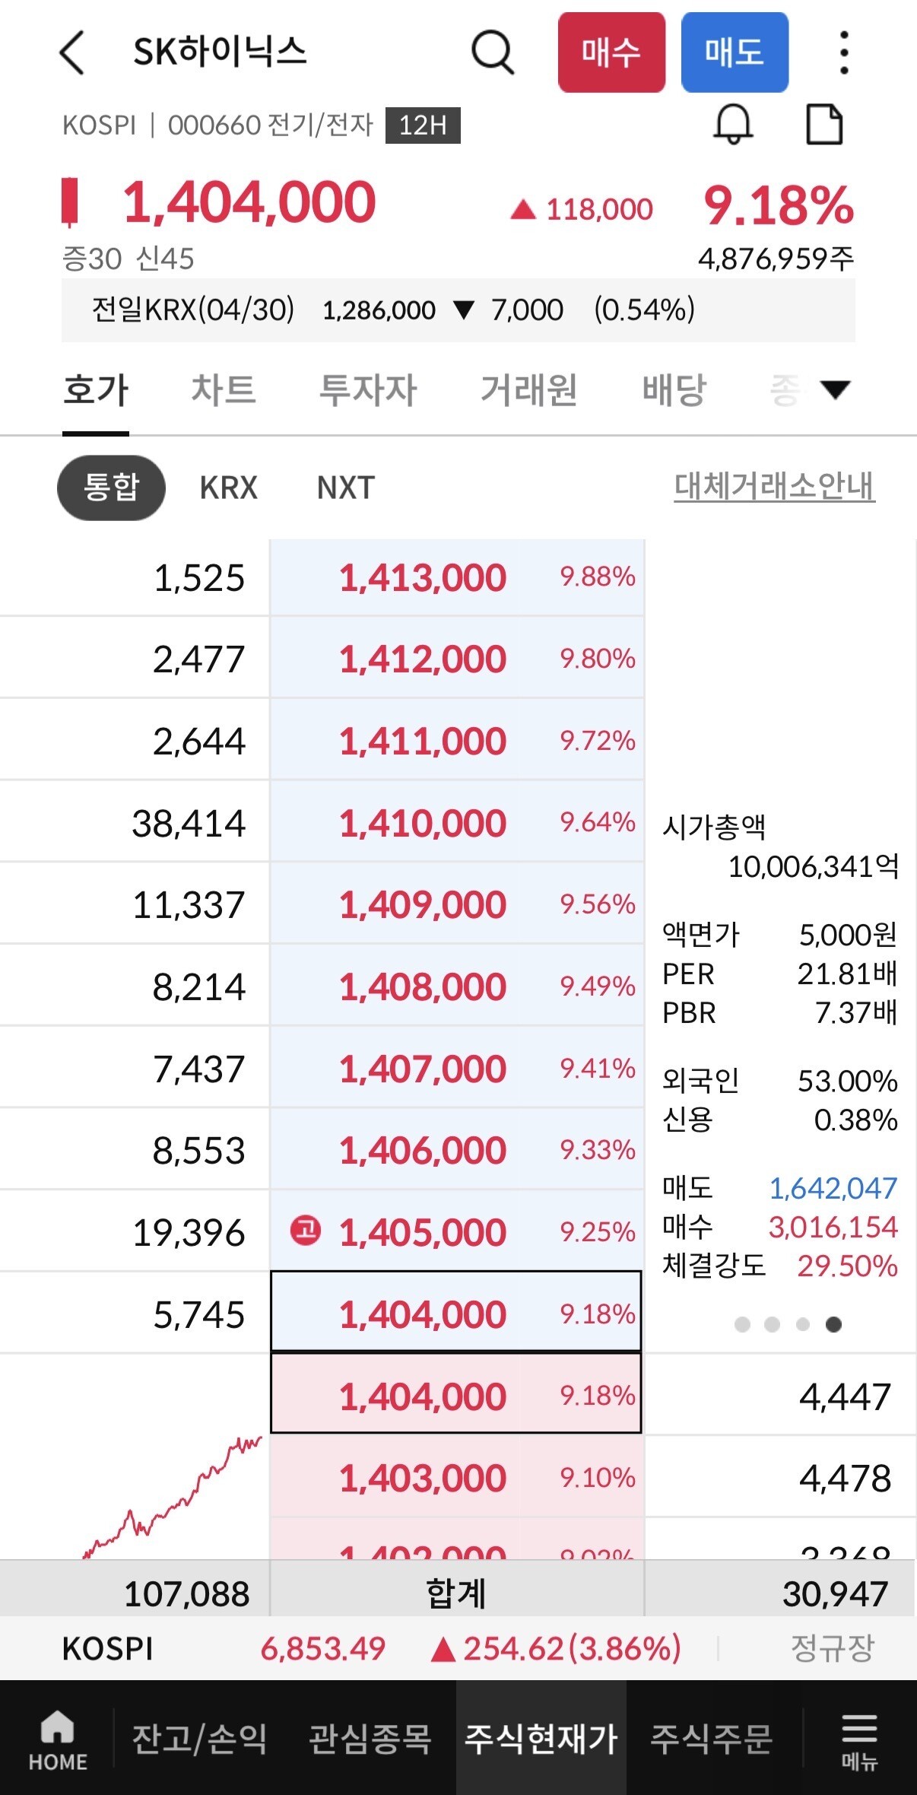
Task: Switch to the 차트 tab
Action: coord(224,390)
